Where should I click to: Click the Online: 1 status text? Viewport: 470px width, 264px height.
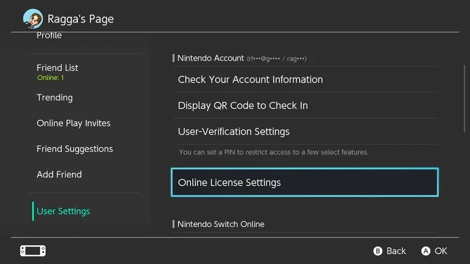50,78
